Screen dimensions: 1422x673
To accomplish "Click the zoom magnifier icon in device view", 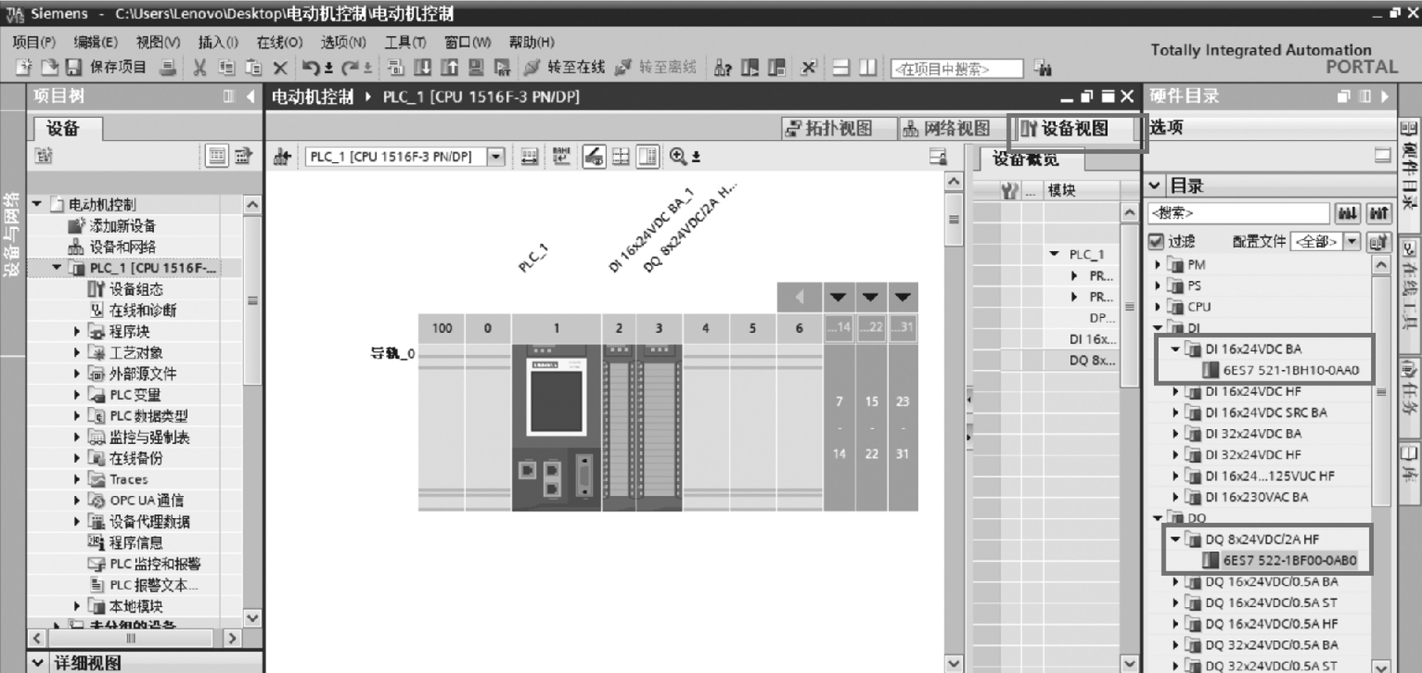I will 678,157.
